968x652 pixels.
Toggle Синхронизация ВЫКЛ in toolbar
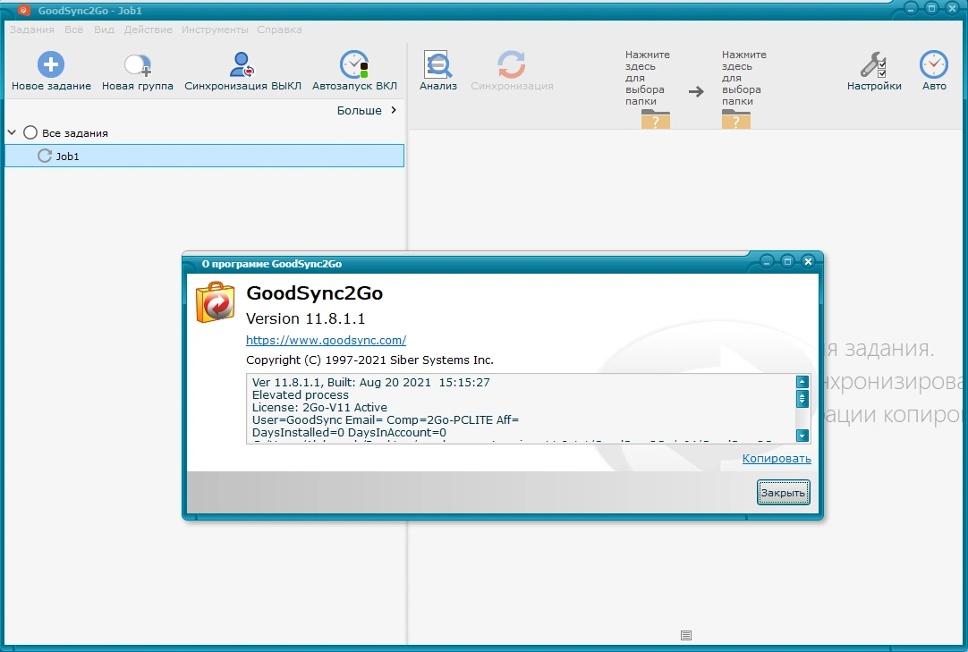tap(242, 71)
